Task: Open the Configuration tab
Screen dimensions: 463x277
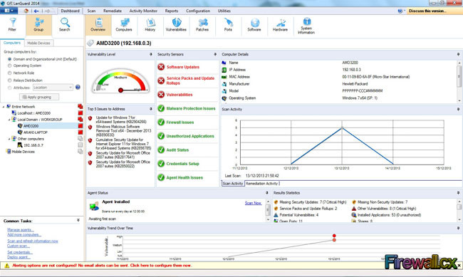Action: (198, 11)
